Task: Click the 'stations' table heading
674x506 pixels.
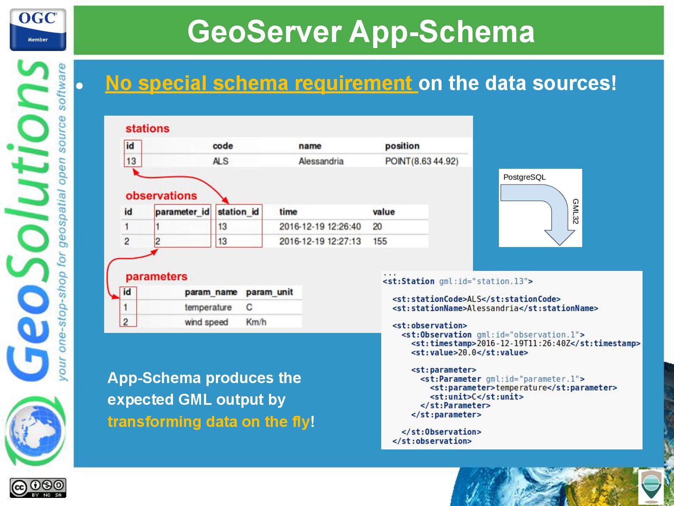Action: pyautogui.click(x=147, y=128)
